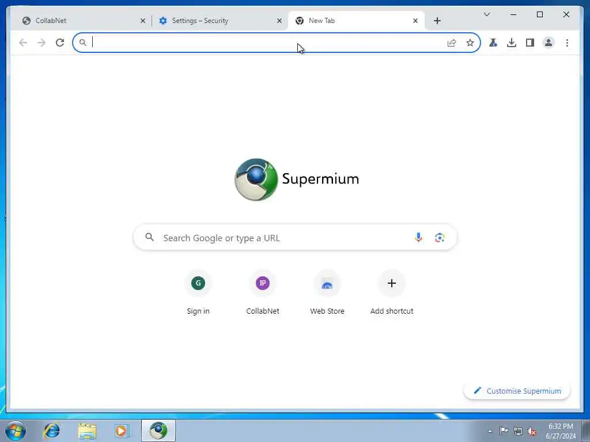Open the CollabNet shortcut tile
This screenshot has height=442, width=590.
pyautogui.click(x=263, y=292)
